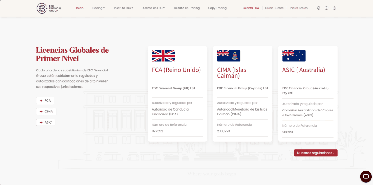373x185 pixels.
Task: Select reference number 500991
Action: pos(288,132)
